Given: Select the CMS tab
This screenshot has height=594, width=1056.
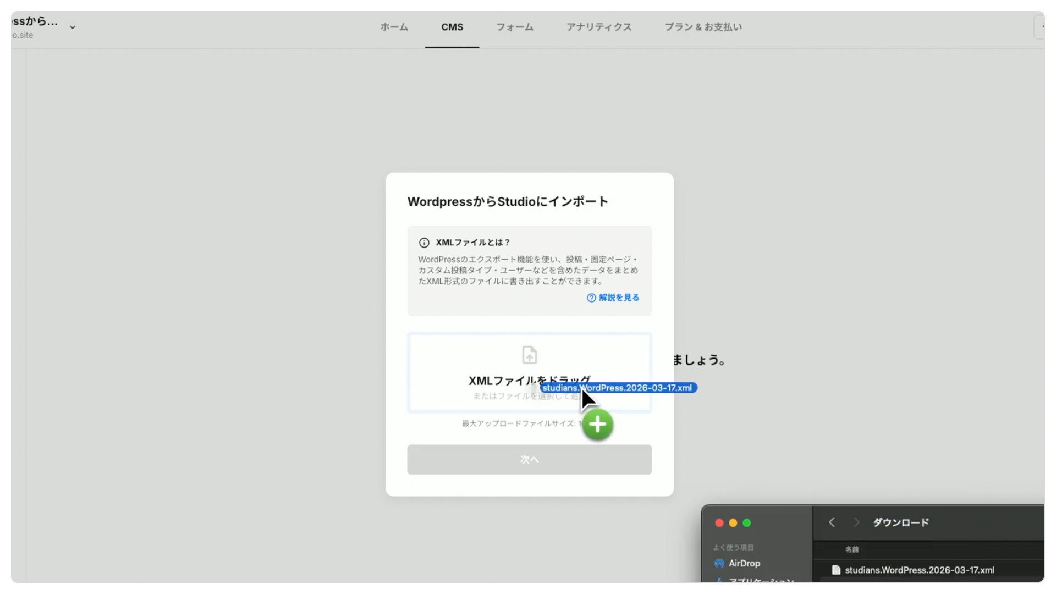Looking at the screenshot, I should 452,27.
